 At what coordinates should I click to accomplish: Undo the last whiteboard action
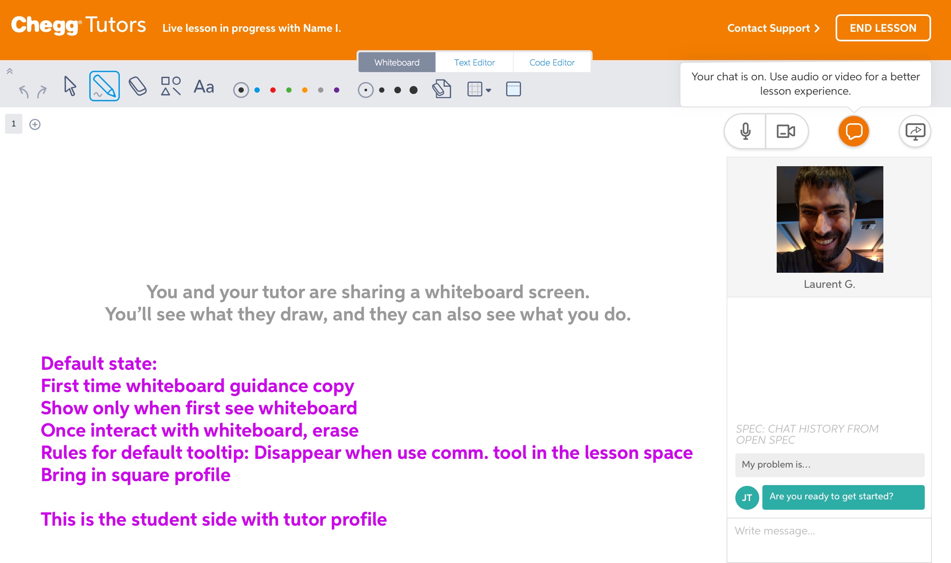click(x=24, y=91)
